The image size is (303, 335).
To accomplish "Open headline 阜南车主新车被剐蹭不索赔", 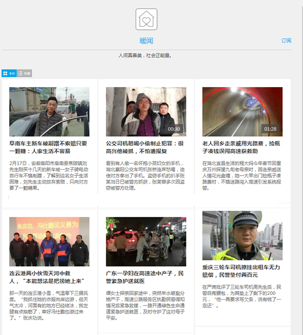I will 48,147.
